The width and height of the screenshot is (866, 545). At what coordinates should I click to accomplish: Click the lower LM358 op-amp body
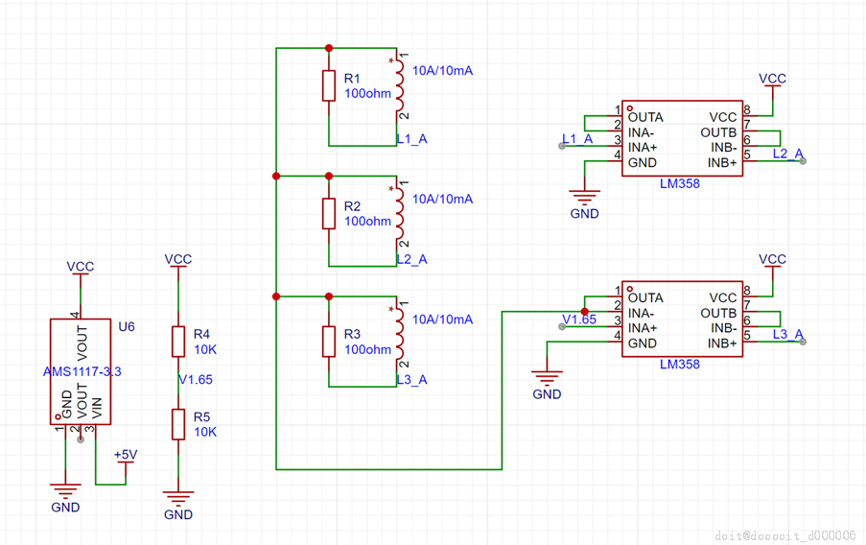682,319
